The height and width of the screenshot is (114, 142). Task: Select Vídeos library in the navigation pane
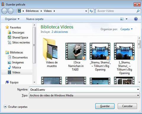(16, 72)
